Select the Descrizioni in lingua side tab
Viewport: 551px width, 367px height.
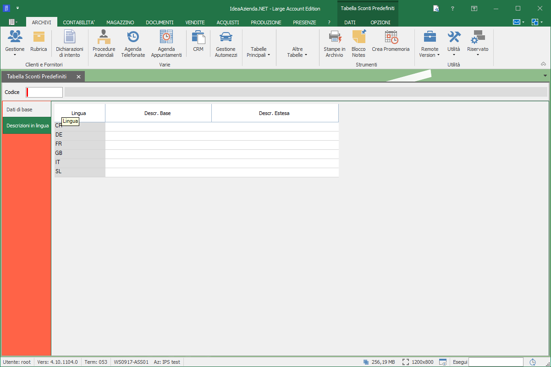(x=27, y=126)
